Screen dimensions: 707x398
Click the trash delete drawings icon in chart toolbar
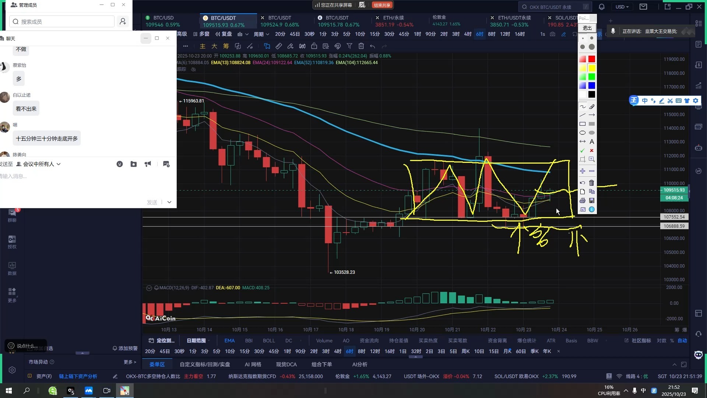[x=361, y=46]
